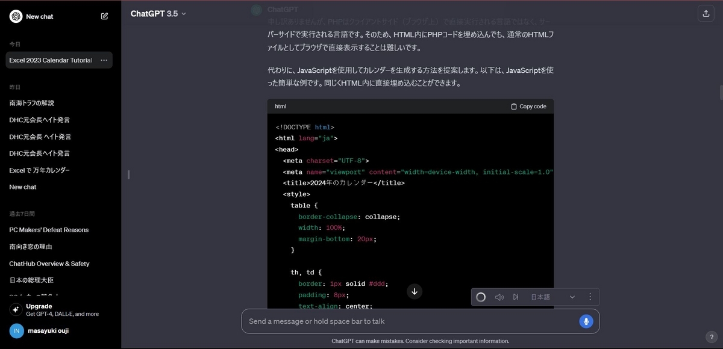Open the three-dot menu in the voice toolbar
Image resolution: width=723 pixels, height=349 pixels.
[590, 297]
